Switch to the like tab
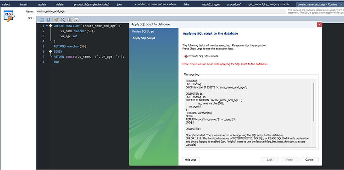The width and height of the screenshot is (344, 170). coord(187,5)
